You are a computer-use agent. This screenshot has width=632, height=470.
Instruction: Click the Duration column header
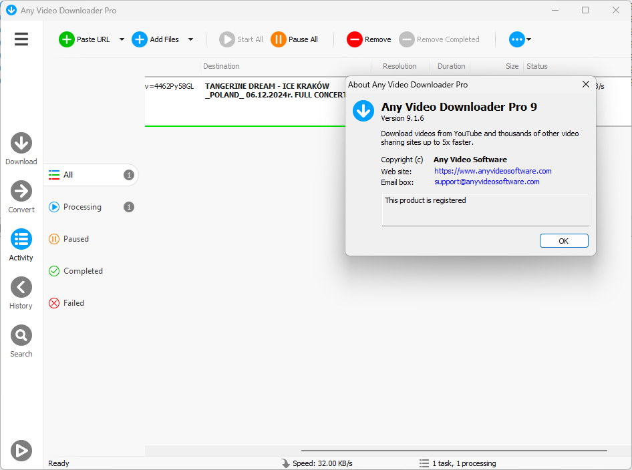click(x=451, y=66)
